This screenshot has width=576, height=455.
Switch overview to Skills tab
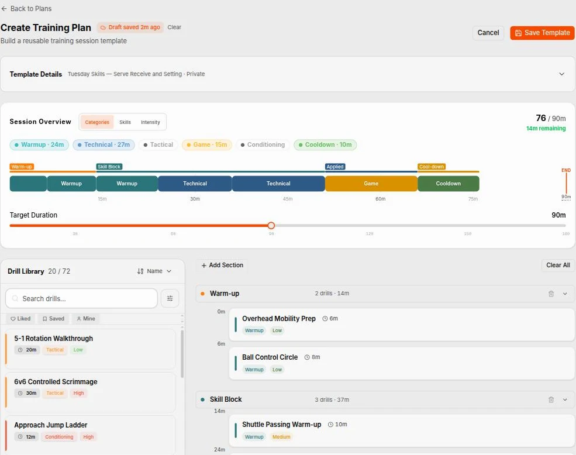pyautogui.click(x=125, y=122)
